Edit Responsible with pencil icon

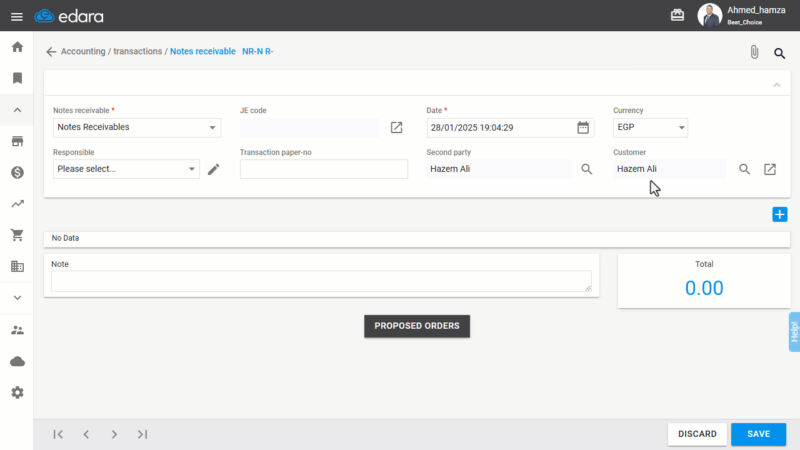tap(214, 169)
